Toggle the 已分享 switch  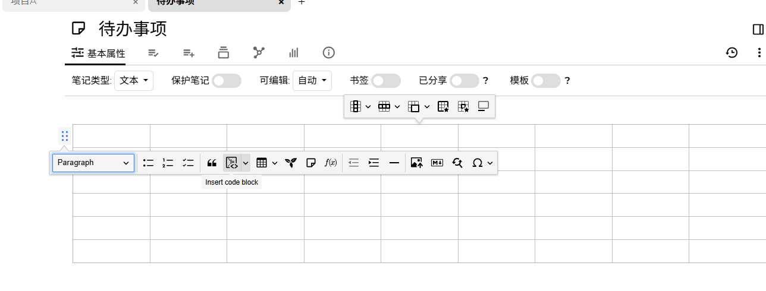coord(464,81)
